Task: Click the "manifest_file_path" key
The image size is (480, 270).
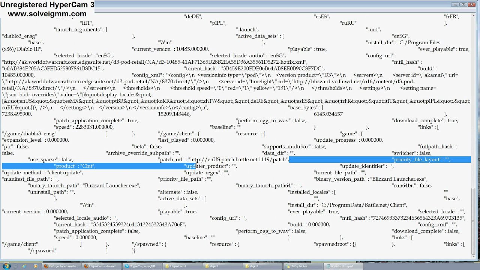Action: 25,179
